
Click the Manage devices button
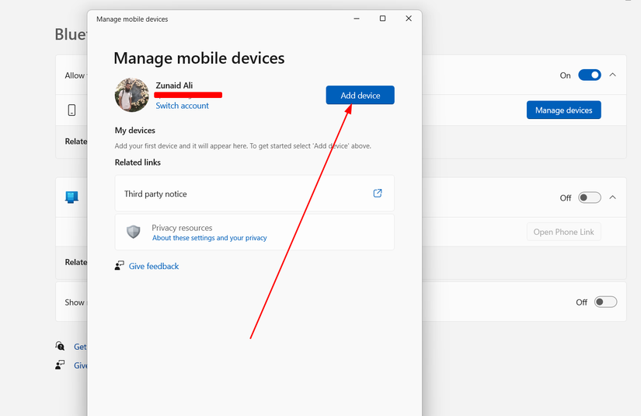563,110
